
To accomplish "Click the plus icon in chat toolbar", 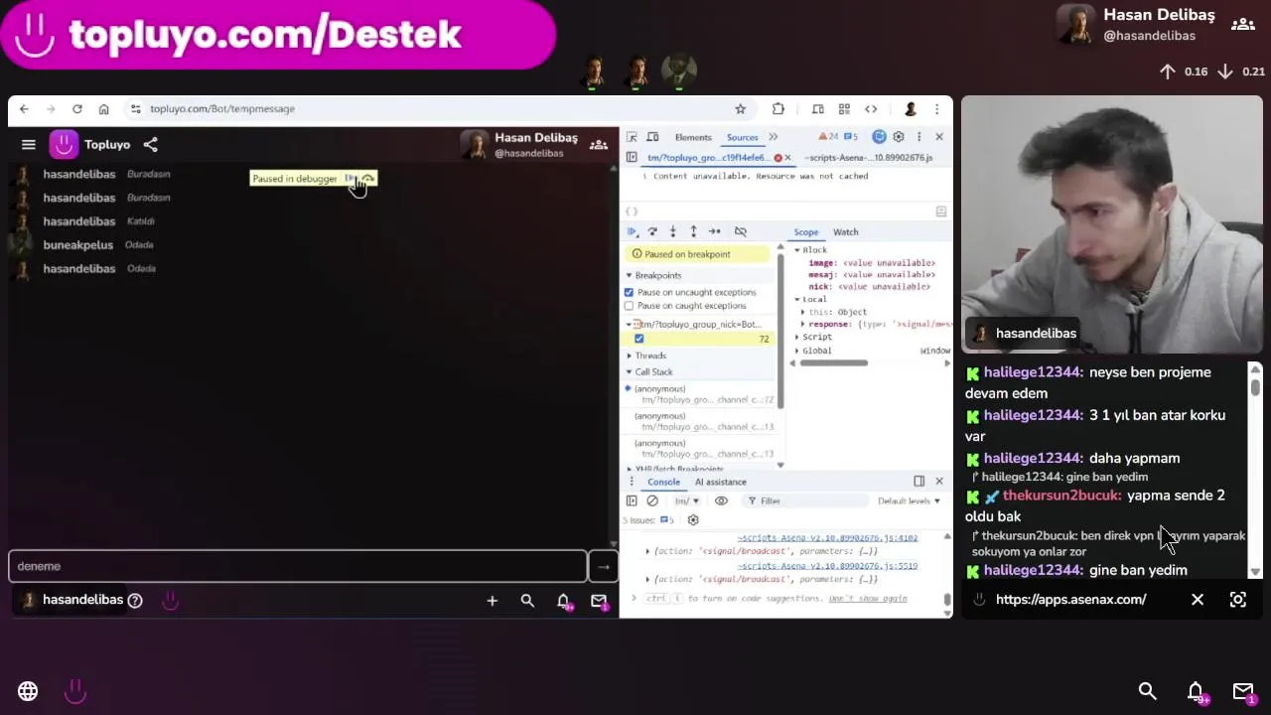I will 492,601.
